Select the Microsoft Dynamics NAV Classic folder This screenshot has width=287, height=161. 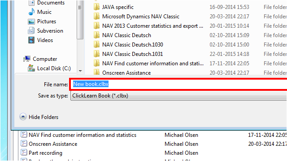136,17
